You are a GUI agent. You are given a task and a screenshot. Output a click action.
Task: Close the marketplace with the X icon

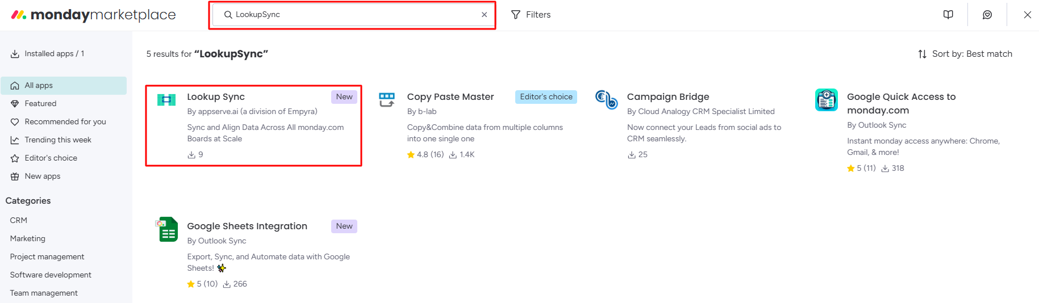tap(1027, 15)
